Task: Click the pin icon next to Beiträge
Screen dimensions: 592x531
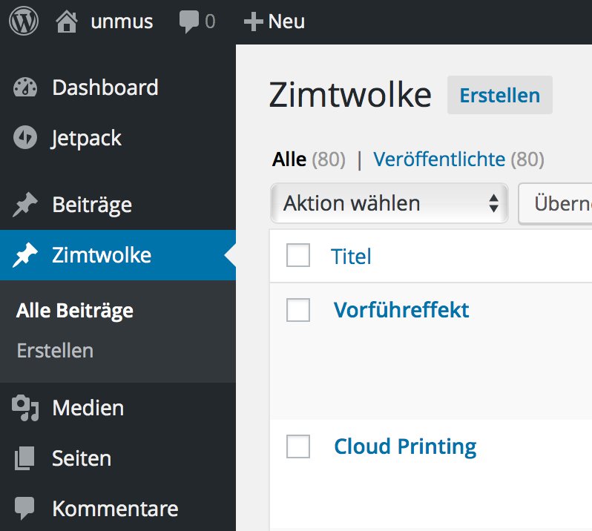Action: pyautogui.click(x=25, y=205)
